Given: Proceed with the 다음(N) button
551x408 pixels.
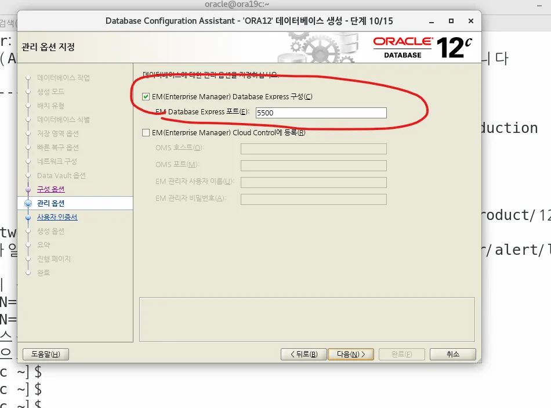Looking at the screenshot, I should 351,354.
